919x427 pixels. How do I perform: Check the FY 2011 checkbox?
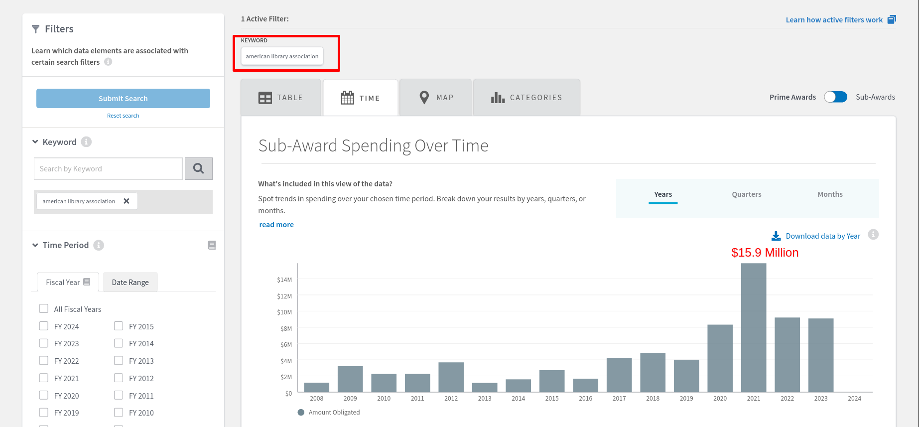point(119,396)
